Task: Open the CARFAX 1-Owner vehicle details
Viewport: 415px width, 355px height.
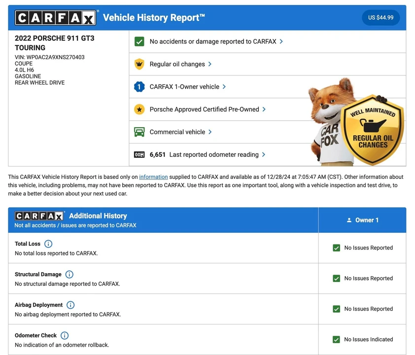Action: point(184,87)
